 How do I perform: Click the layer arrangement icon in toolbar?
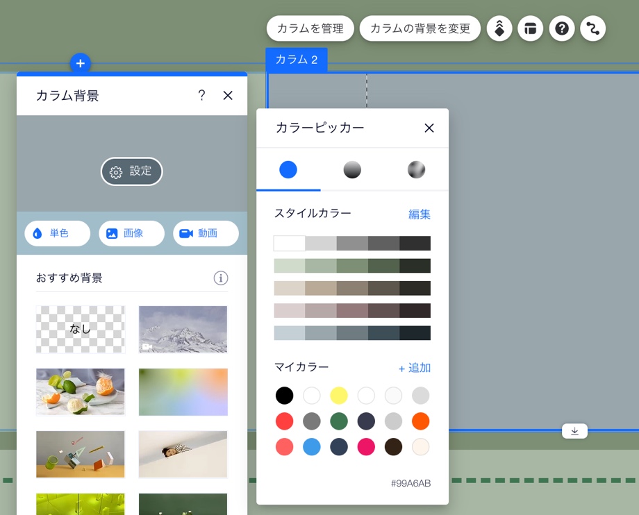(499, 28)
